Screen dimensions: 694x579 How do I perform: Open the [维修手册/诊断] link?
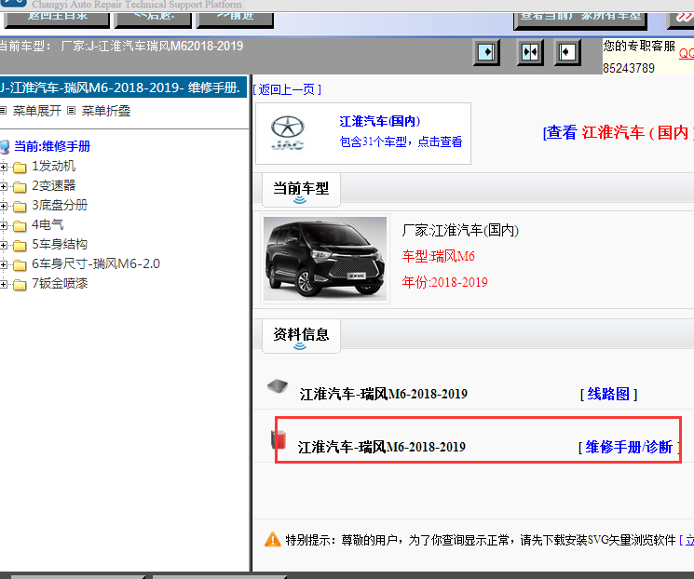click(629, 447)
